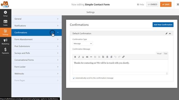Open Form Locker settings
179x100 pixels.
click(37, 67)
